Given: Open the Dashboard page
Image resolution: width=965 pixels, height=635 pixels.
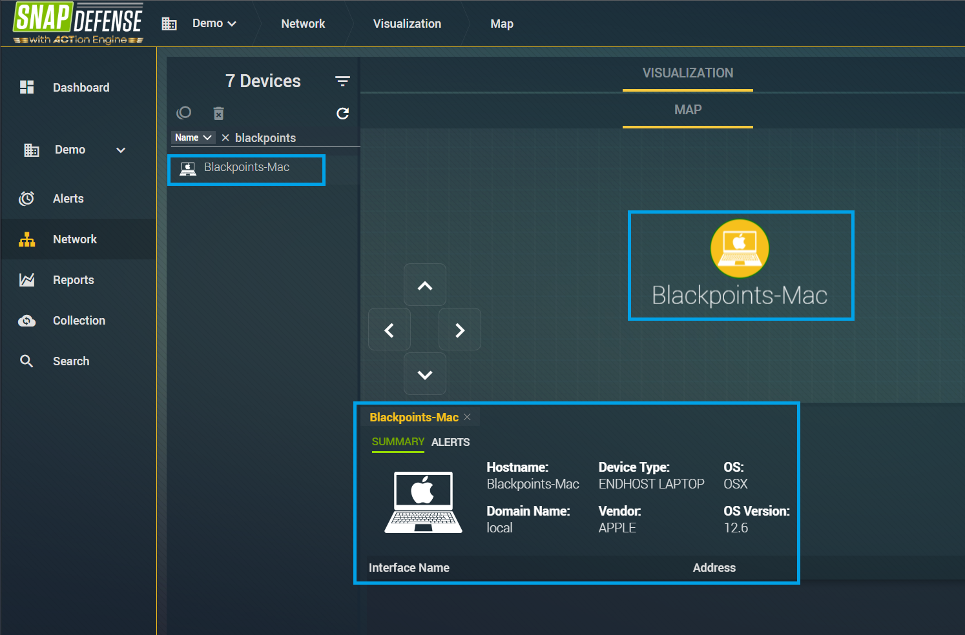Looking at the screenshot, I should pos(81,88).
